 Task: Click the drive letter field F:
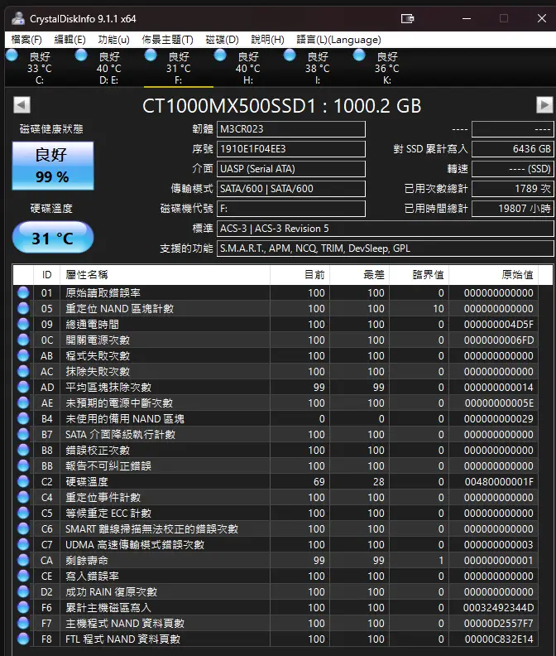point(291,209)
